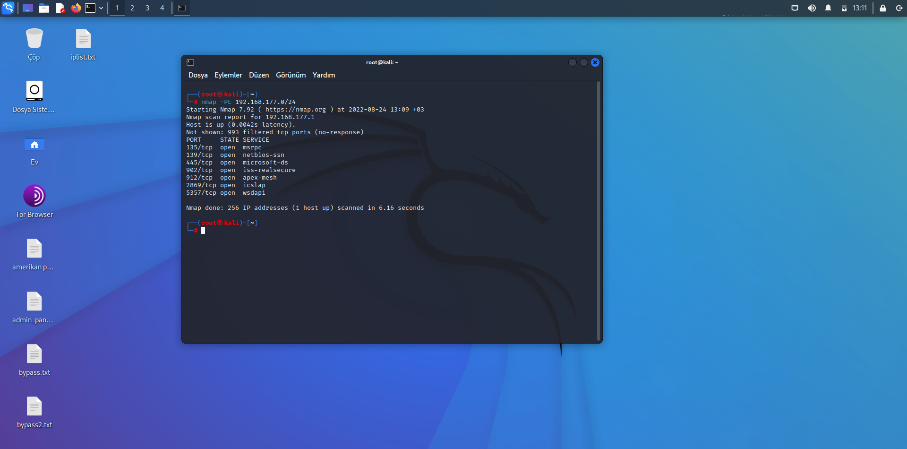
Task: Click the https://nmap.org URL in terminal
Action: (296, 110)
